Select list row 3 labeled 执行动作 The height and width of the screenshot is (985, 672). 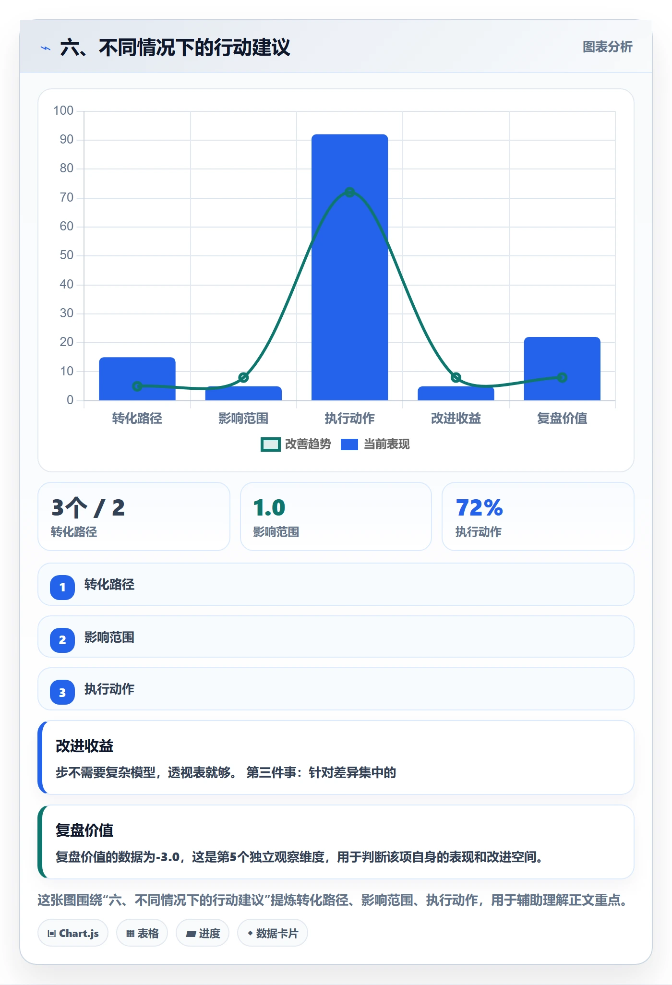coord(336,689)
